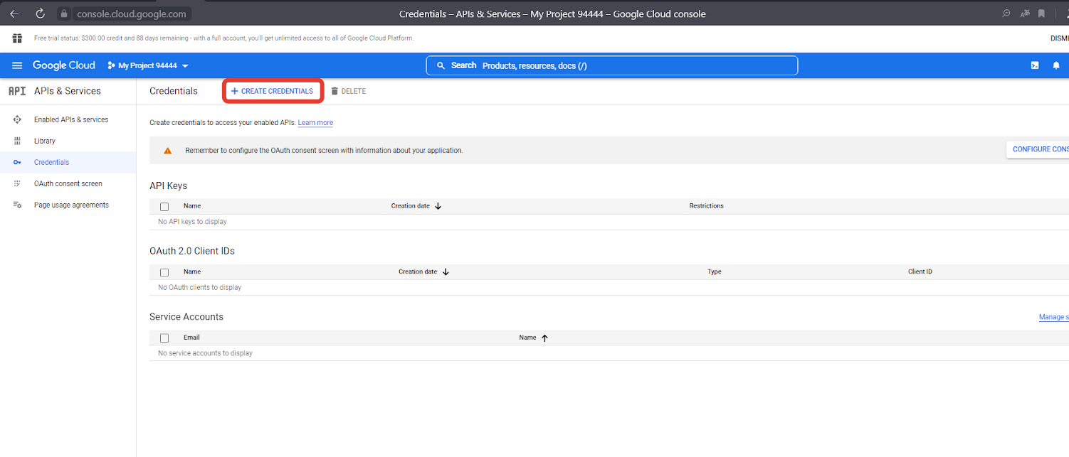The height and width of the screenshot is (457, 1069).
Task: Focus the Search products, resources, docs field
Action: 612,65
